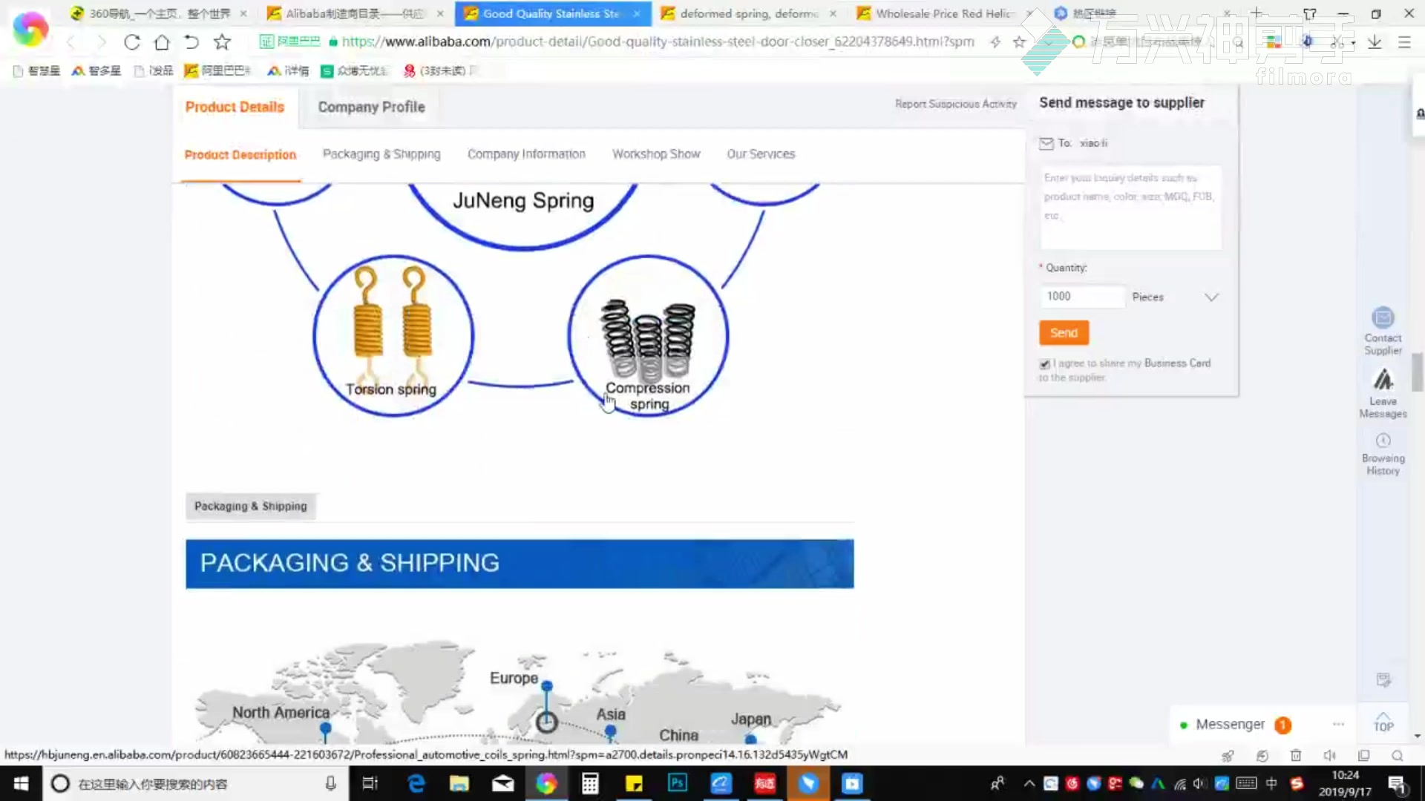Click the Quantity input field
Screen dimensions: 1425x801
point(1082,297)
